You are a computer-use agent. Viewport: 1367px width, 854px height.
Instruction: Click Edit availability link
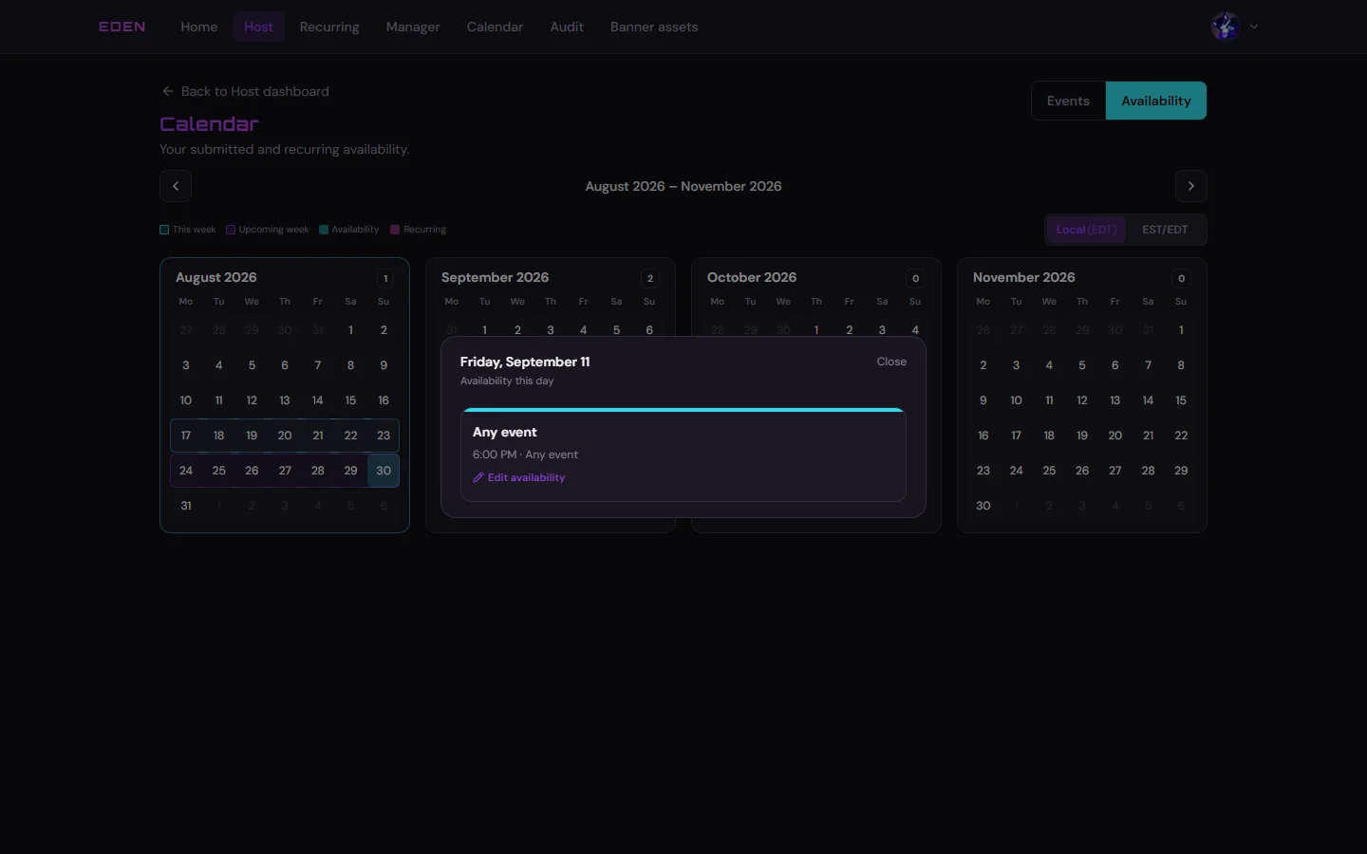[518, 477]
